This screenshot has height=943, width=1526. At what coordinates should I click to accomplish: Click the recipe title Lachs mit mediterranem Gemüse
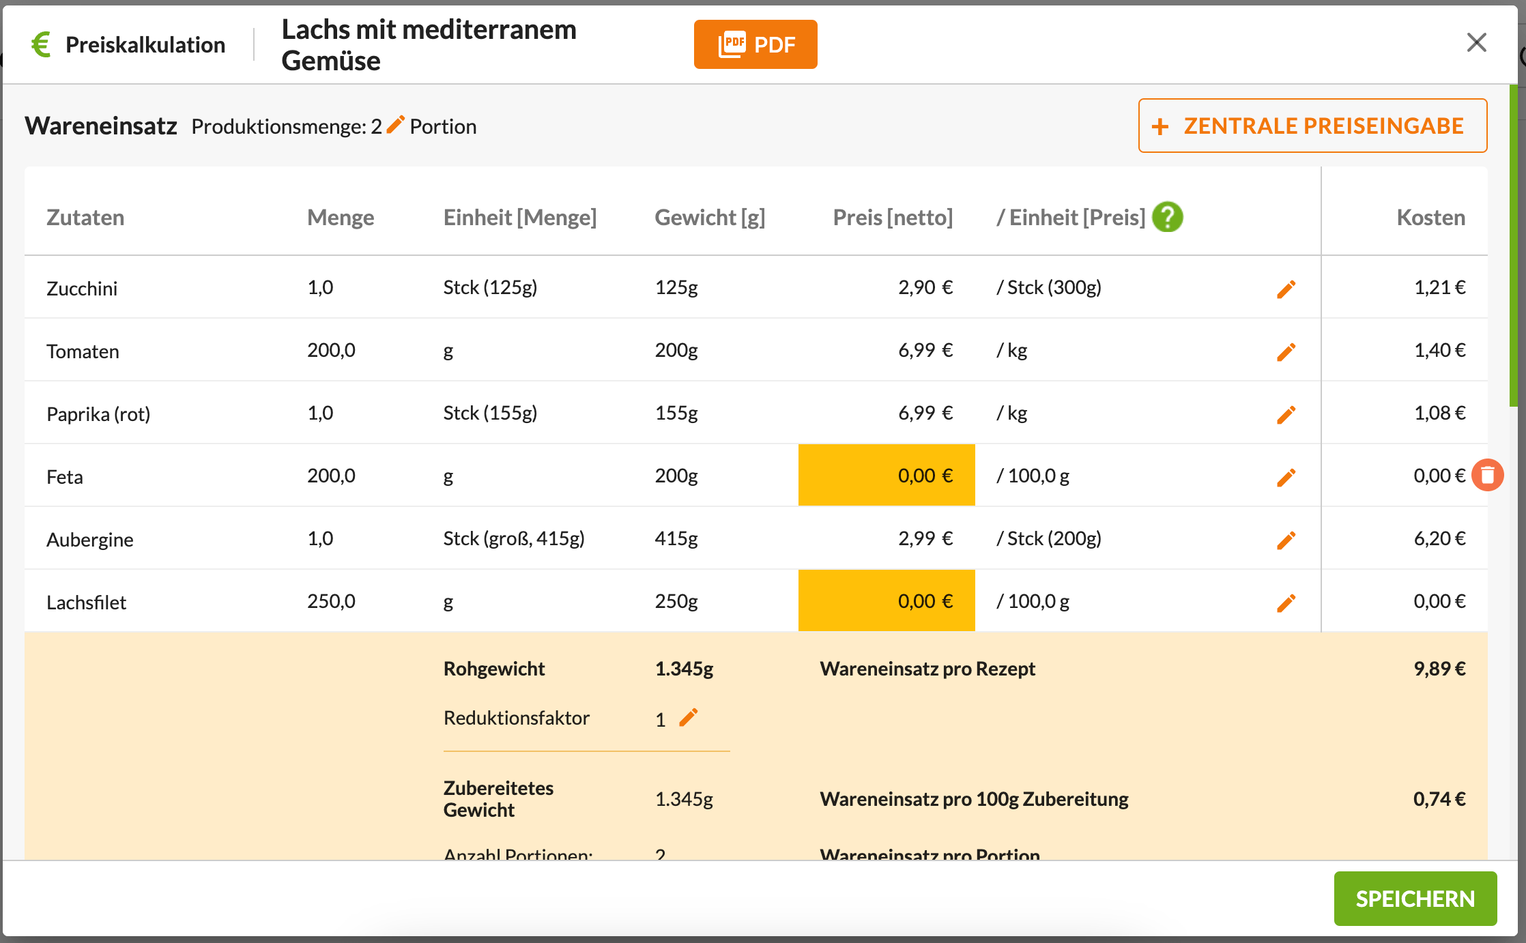429,44
